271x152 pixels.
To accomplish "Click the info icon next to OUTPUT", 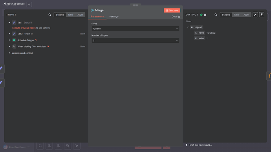I will pos(205,15).
